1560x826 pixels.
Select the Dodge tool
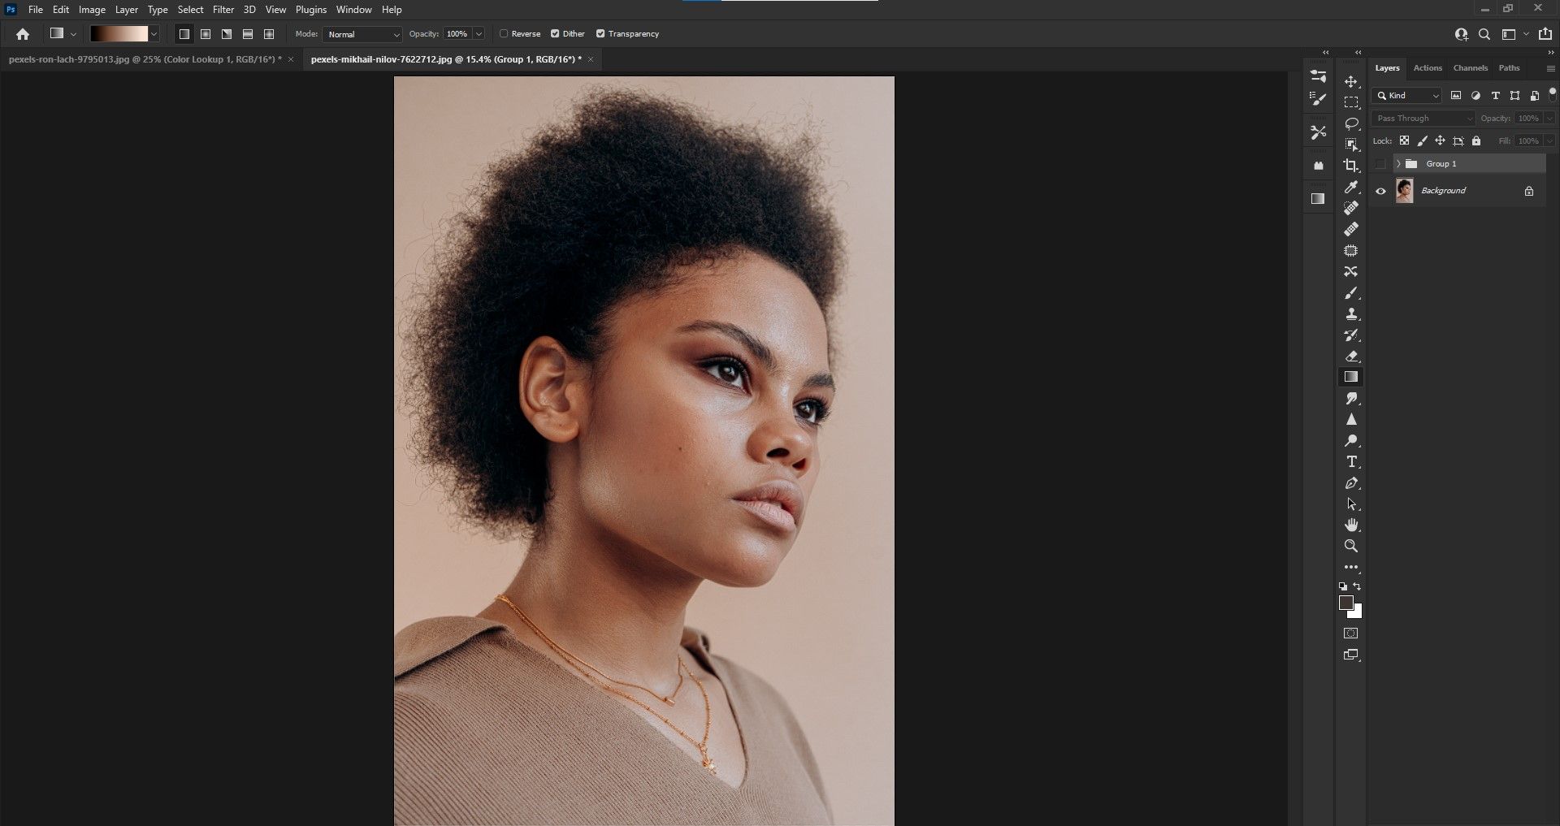(1351, 440)
